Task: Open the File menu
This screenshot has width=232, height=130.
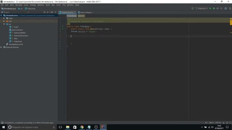Action: pyautogui.click(x=2, y=5)
